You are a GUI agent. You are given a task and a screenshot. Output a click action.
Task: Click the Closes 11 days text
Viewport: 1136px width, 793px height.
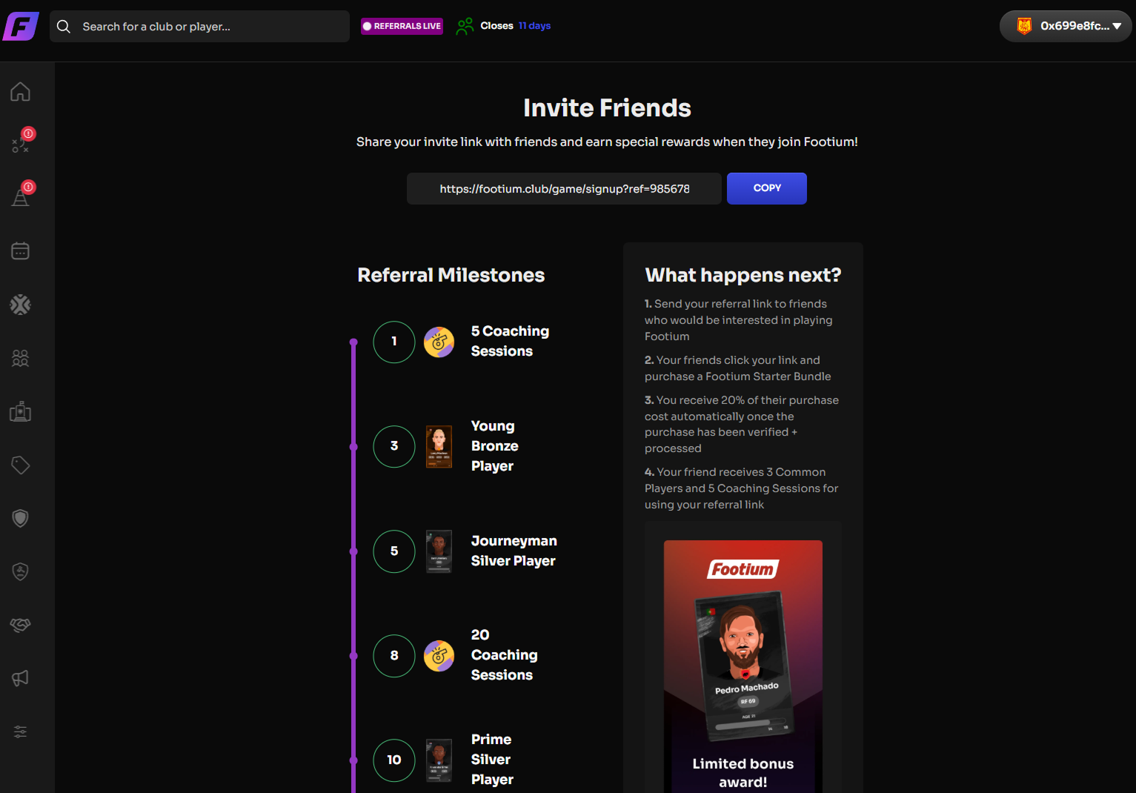coord(516,26)
